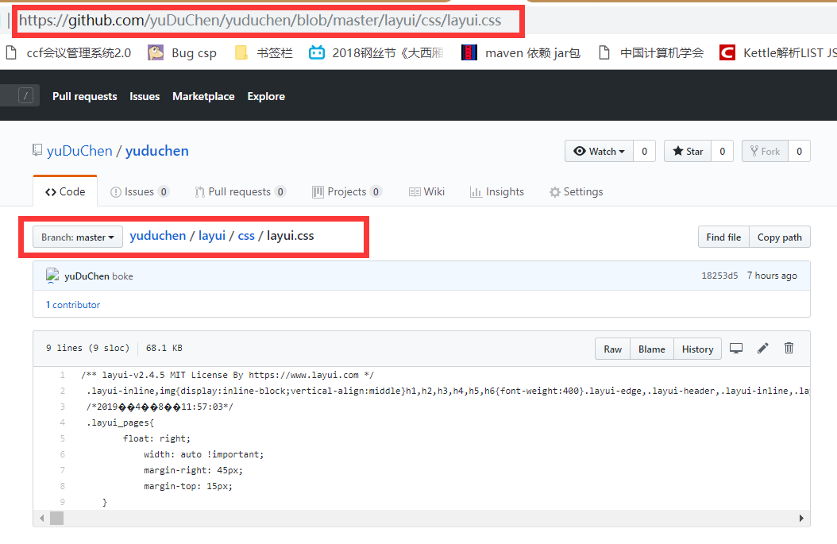
Task: Open the 书签栏 bookmark folder
Action: [264, 53]
